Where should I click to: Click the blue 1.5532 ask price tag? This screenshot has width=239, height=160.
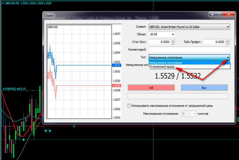[x=116, y=65]
